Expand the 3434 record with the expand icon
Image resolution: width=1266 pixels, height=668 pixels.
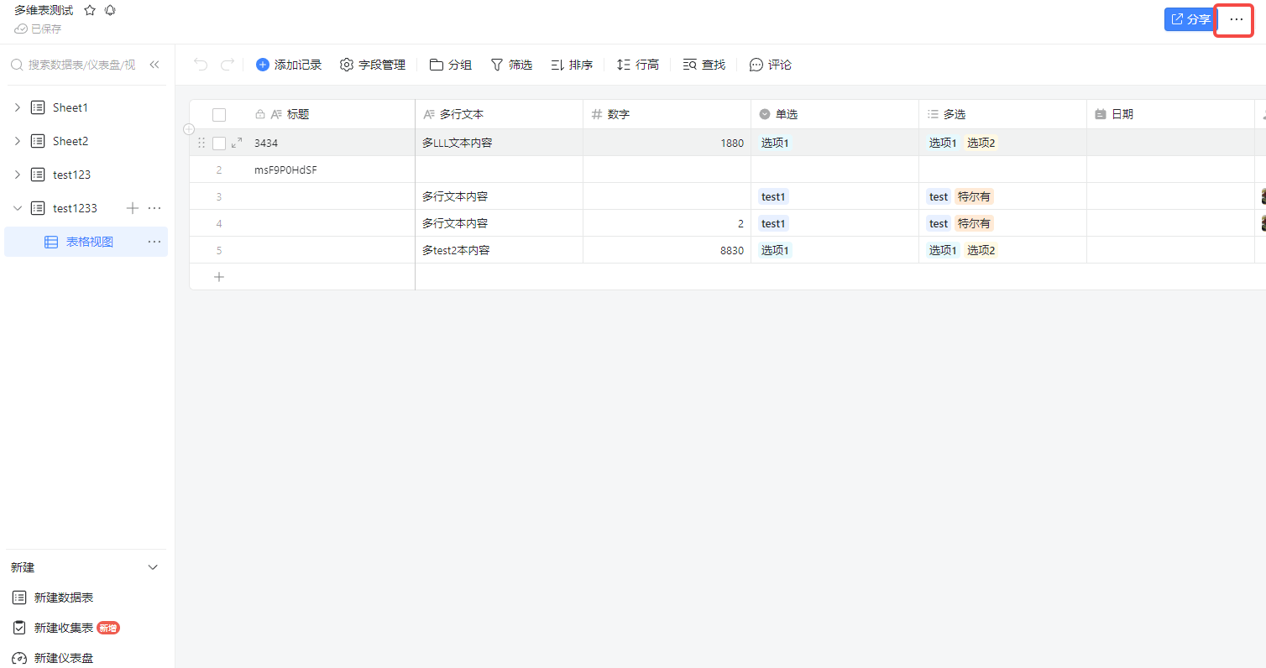[237, 143]
